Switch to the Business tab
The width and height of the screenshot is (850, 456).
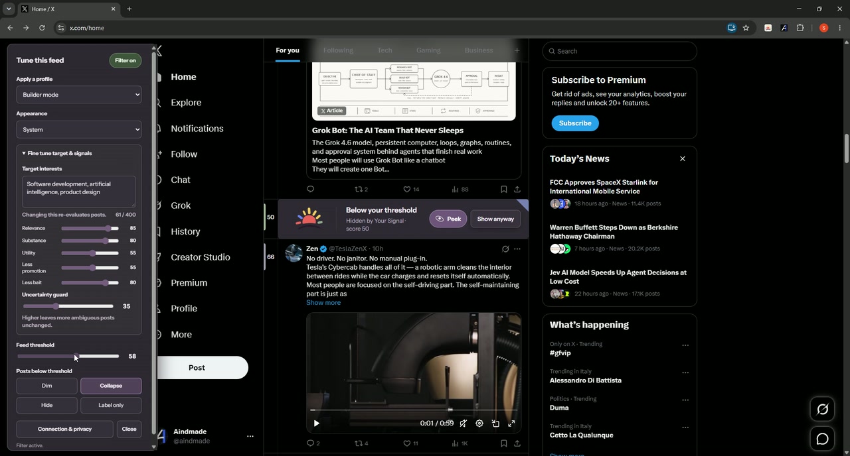click(479, 50)
